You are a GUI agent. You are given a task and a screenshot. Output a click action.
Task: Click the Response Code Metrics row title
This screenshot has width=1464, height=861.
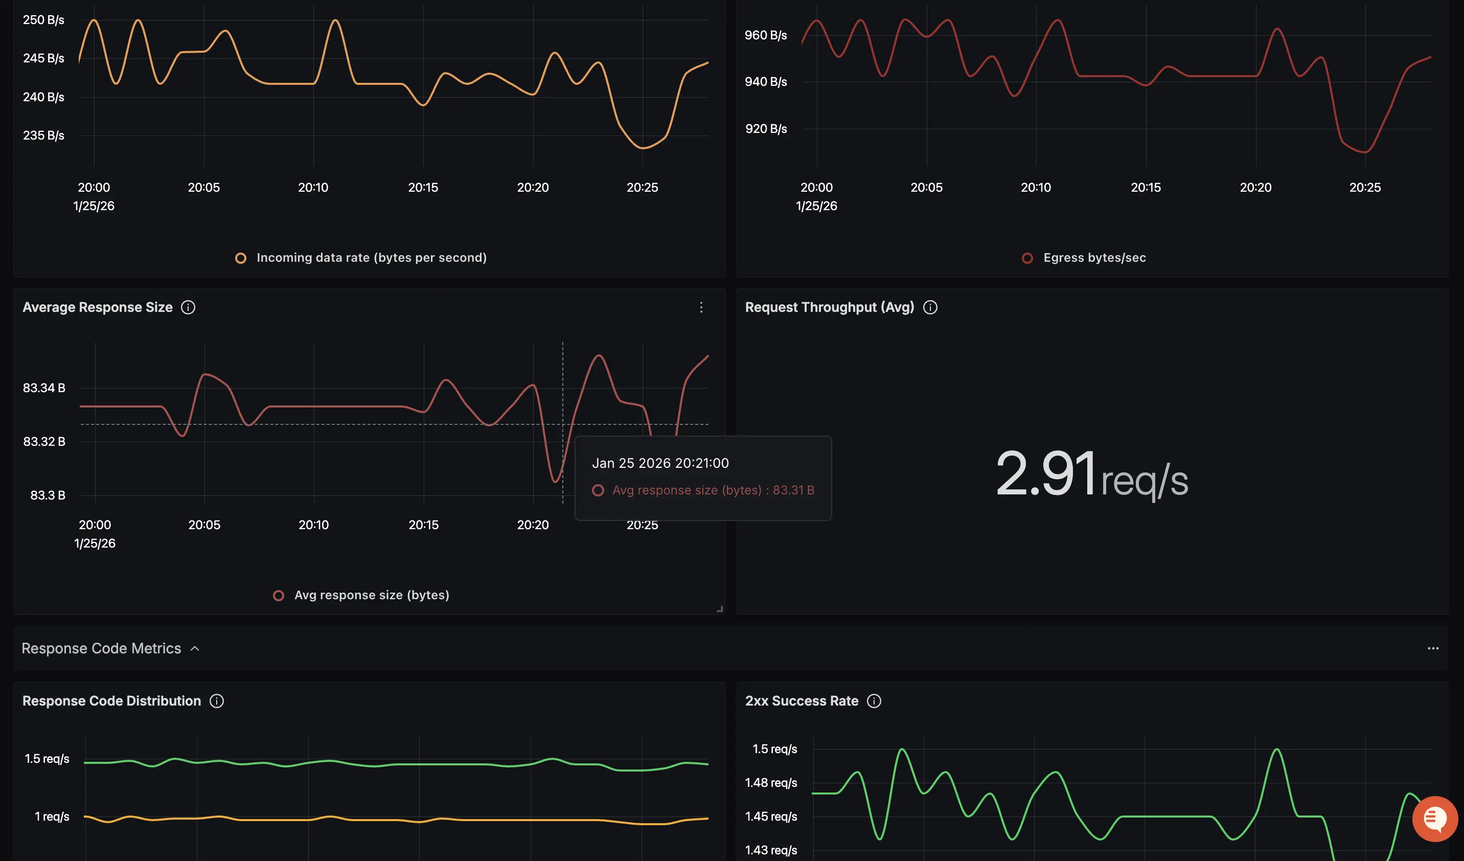click(x=101, y=648)
